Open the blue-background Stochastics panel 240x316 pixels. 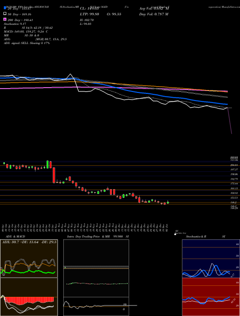[x=211, y=259]
